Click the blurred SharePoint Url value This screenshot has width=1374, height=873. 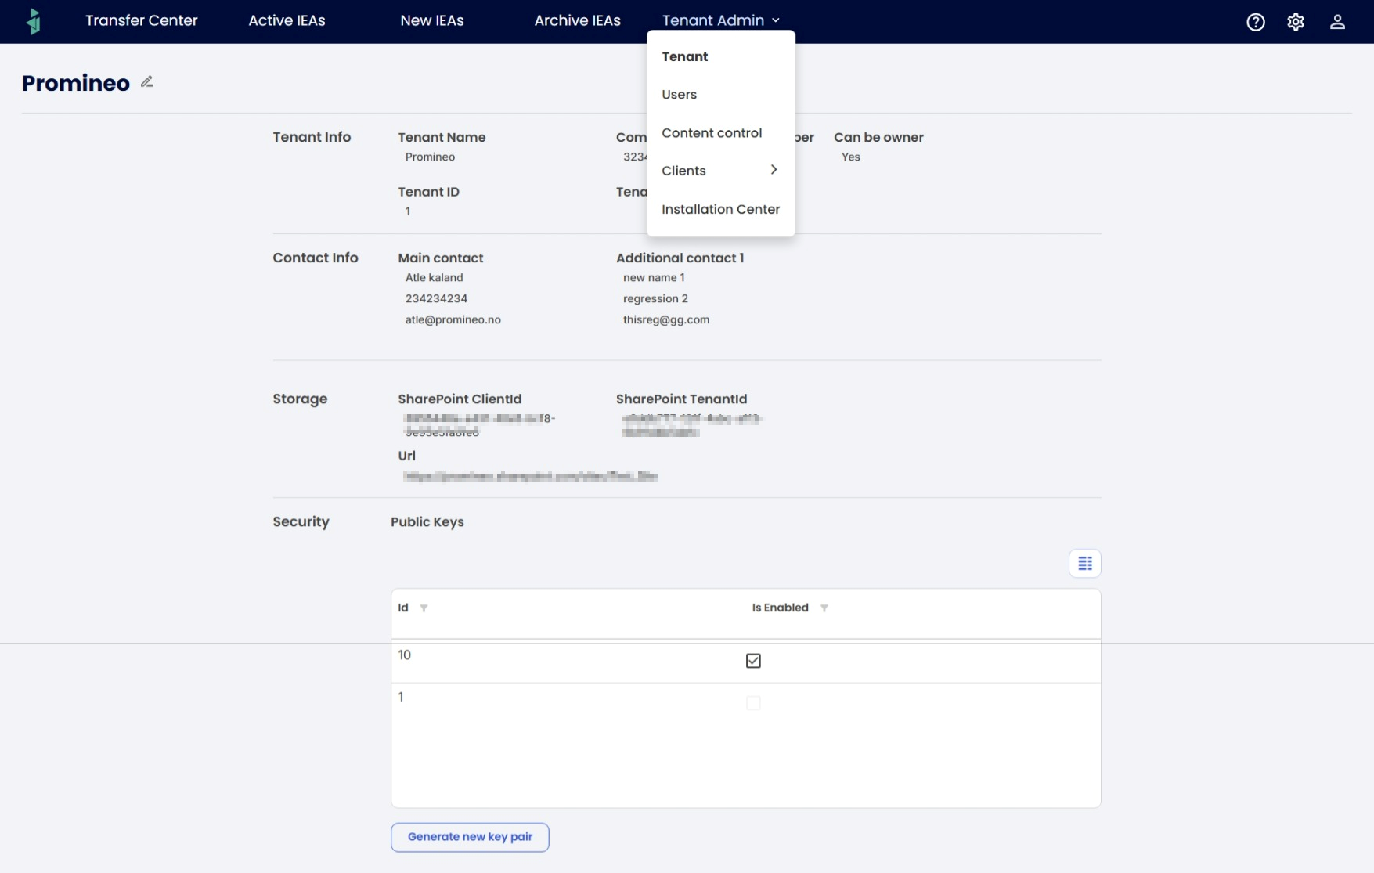point(530,476)
